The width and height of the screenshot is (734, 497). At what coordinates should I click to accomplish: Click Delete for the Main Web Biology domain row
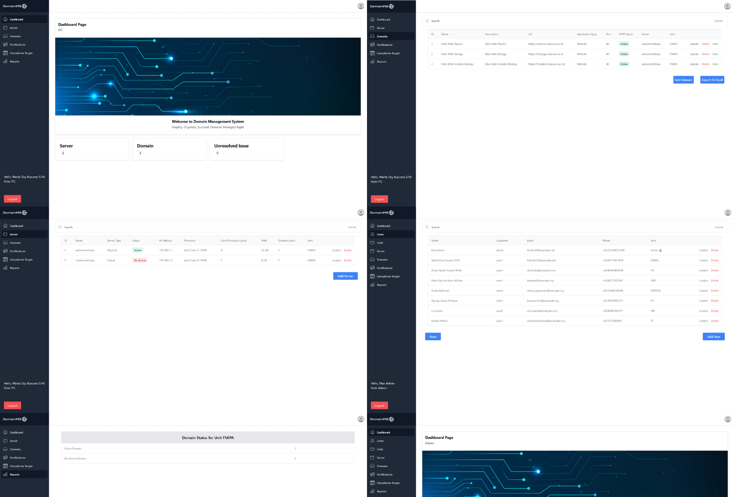pyautogui.click(x=705, y=54)
